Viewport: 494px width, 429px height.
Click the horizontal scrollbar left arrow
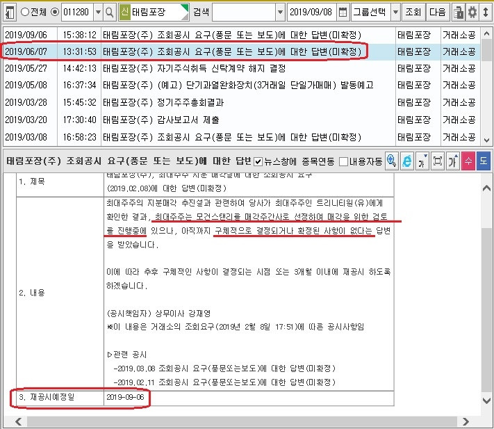[x=18, y=421]
